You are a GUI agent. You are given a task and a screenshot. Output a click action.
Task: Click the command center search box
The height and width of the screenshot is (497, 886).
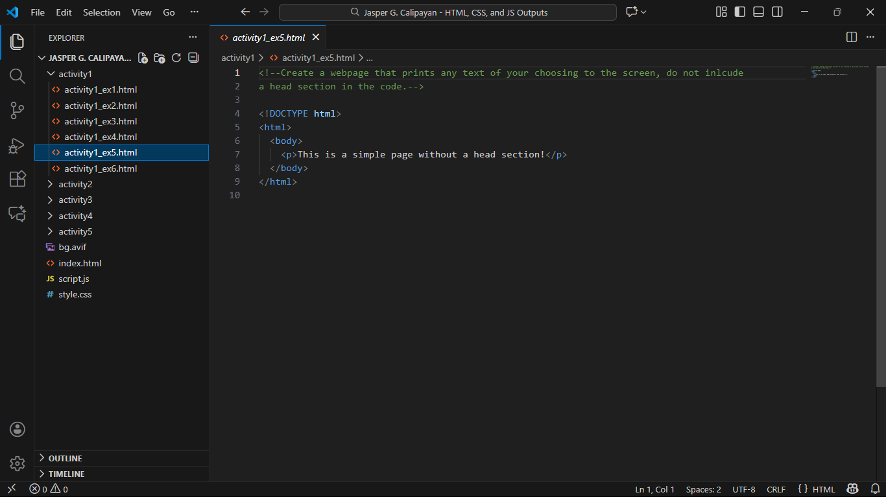448,12
